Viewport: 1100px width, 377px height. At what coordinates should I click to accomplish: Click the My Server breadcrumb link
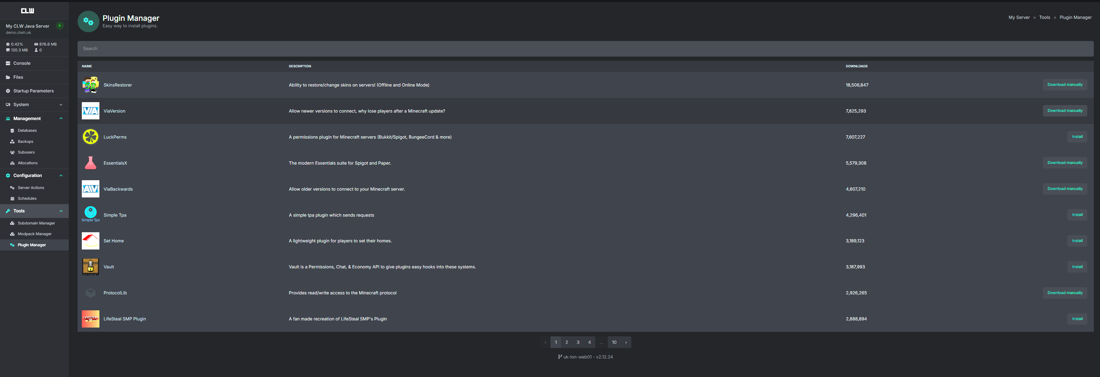point(1019,18)
